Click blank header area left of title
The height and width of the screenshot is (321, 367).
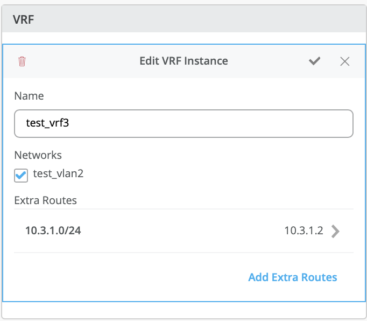click(81, 61)
